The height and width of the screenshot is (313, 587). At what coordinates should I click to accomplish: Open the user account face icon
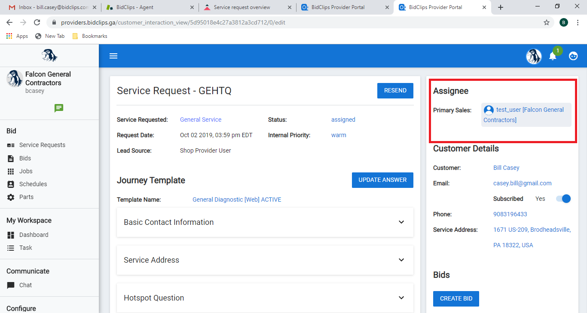[x=573, y=56]
